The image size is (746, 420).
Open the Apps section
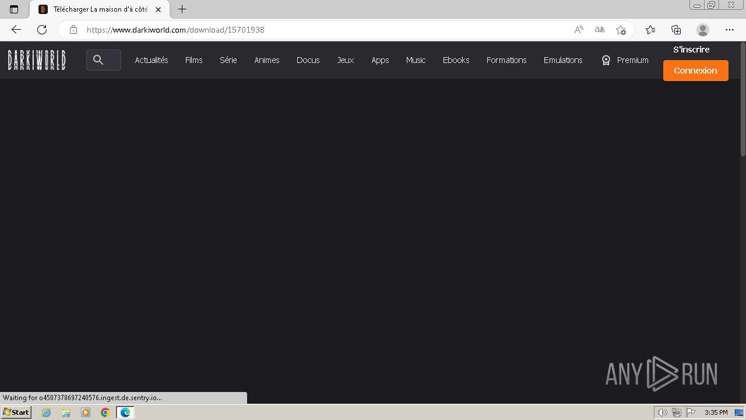click(380, 60)
